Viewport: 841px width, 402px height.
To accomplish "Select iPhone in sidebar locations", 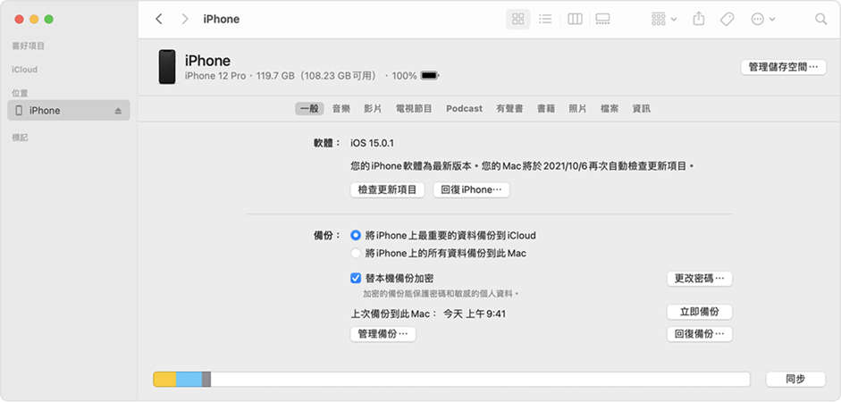I will [x=69, y=111].
